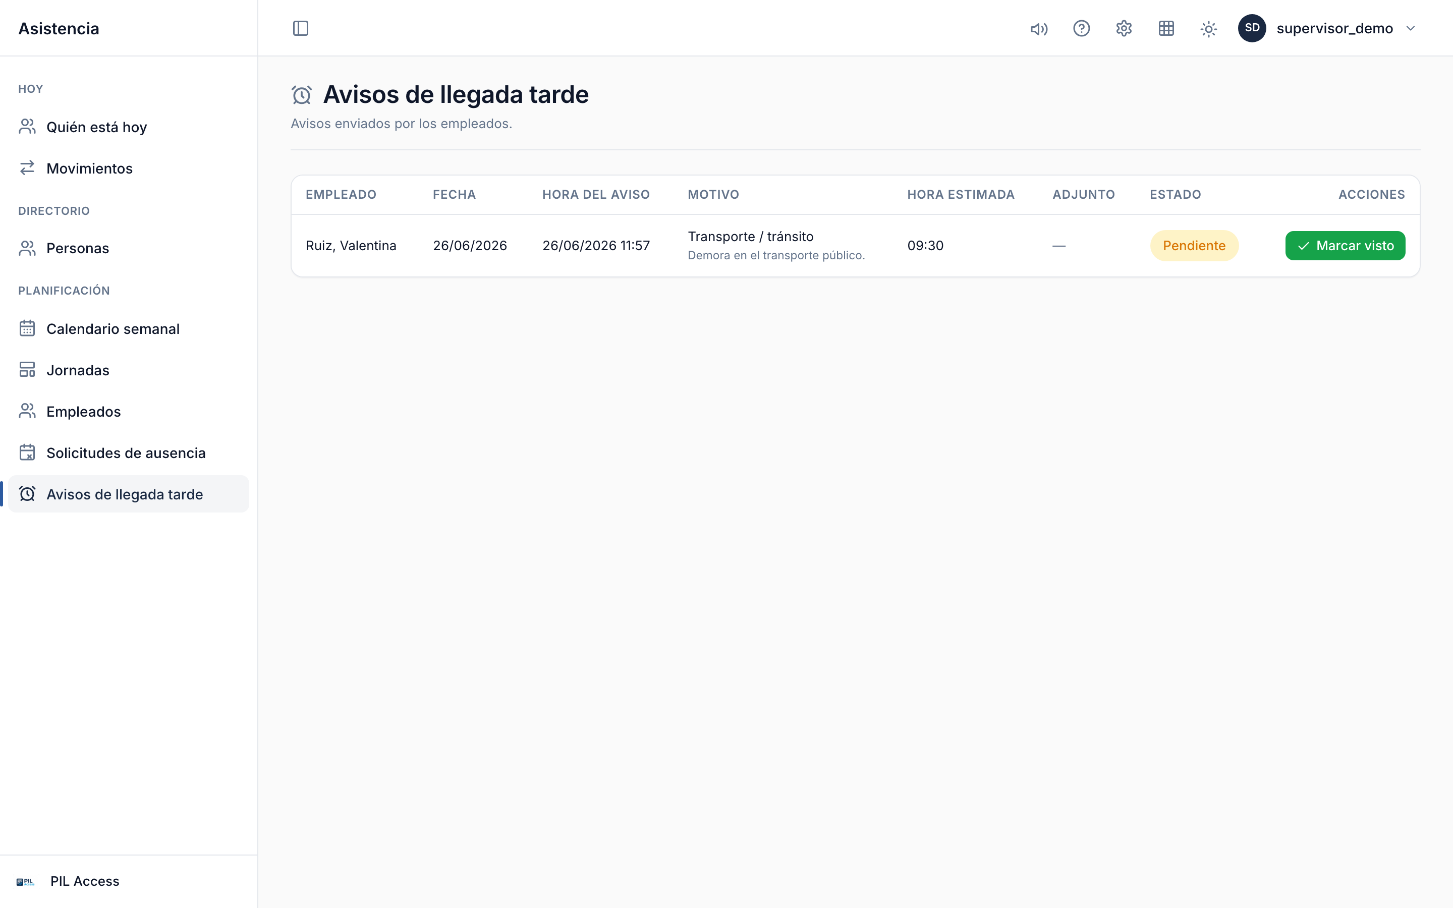Go to Movimientos
The width and height of the screenshot is (1453, 908).
[x=129, y=168]
